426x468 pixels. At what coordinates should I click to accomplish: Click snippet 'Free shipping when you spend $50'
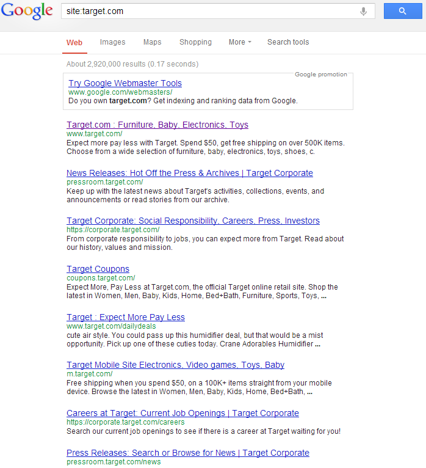[199, 387]
